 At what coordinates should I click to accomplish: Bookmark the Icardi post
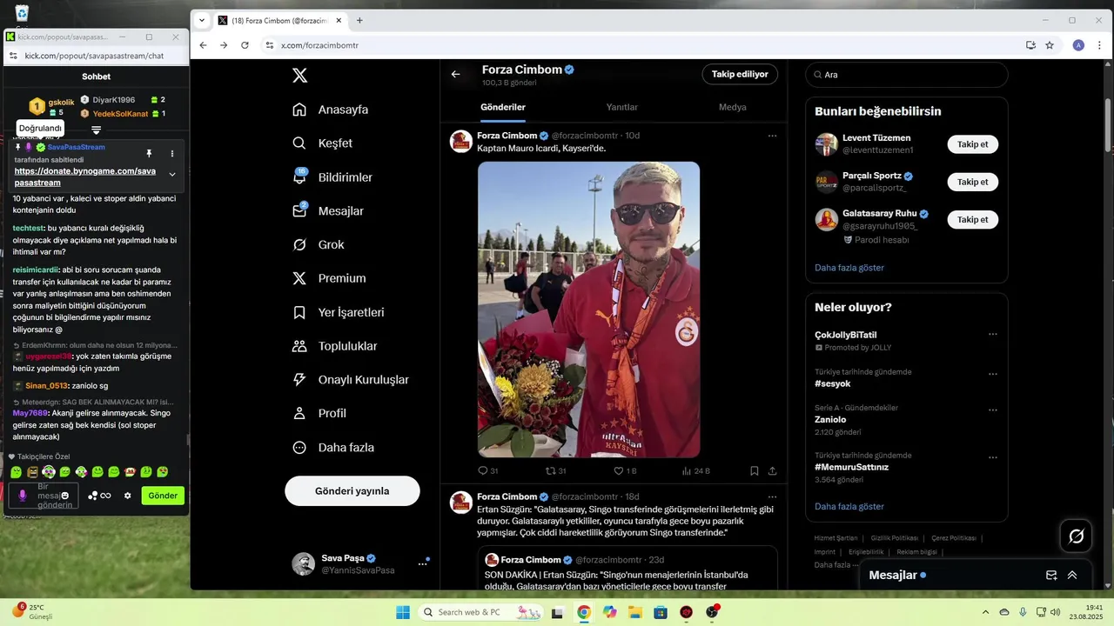point(755,471)
